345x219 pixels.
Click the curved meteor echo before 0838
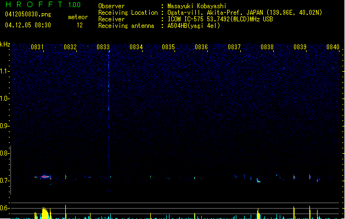click(258, 180)
